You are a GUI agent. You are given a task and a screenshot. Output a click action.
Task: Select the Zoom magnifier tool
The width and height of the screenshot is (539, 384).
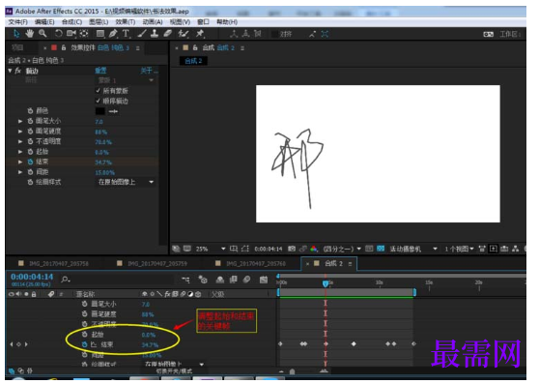[x=43, y=34]
